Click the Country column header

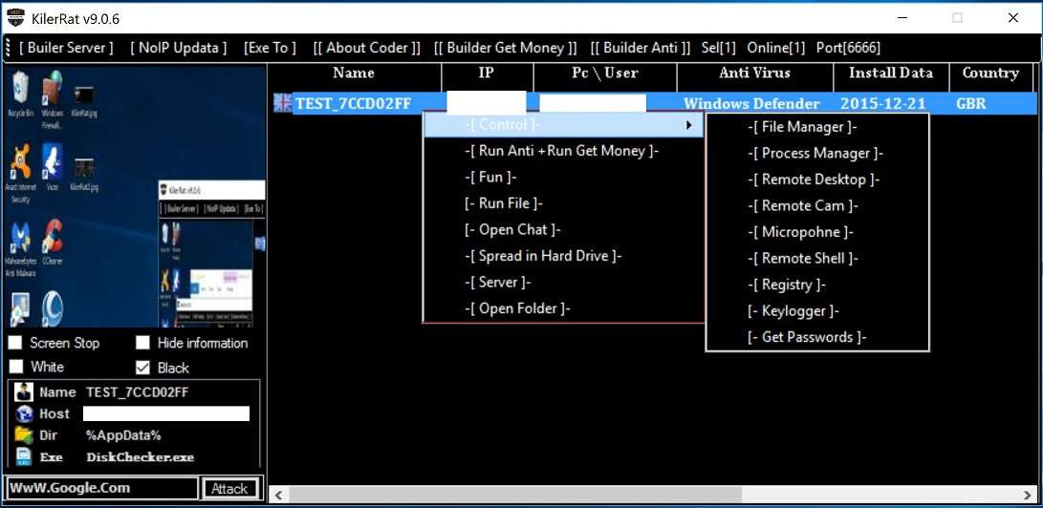click(x=990, y=74)
